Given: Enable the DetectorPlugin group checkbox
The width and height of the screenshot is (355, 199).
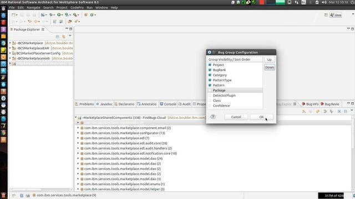Looking at the screenshot, I should coord(210,96).
